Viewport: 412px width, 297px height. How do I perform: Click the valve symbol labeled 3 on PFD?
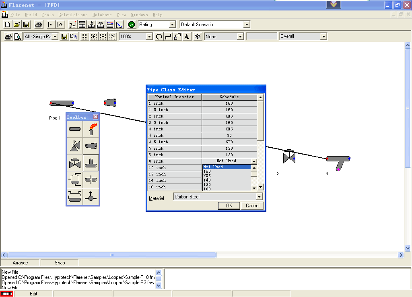(x=289, y=157)
